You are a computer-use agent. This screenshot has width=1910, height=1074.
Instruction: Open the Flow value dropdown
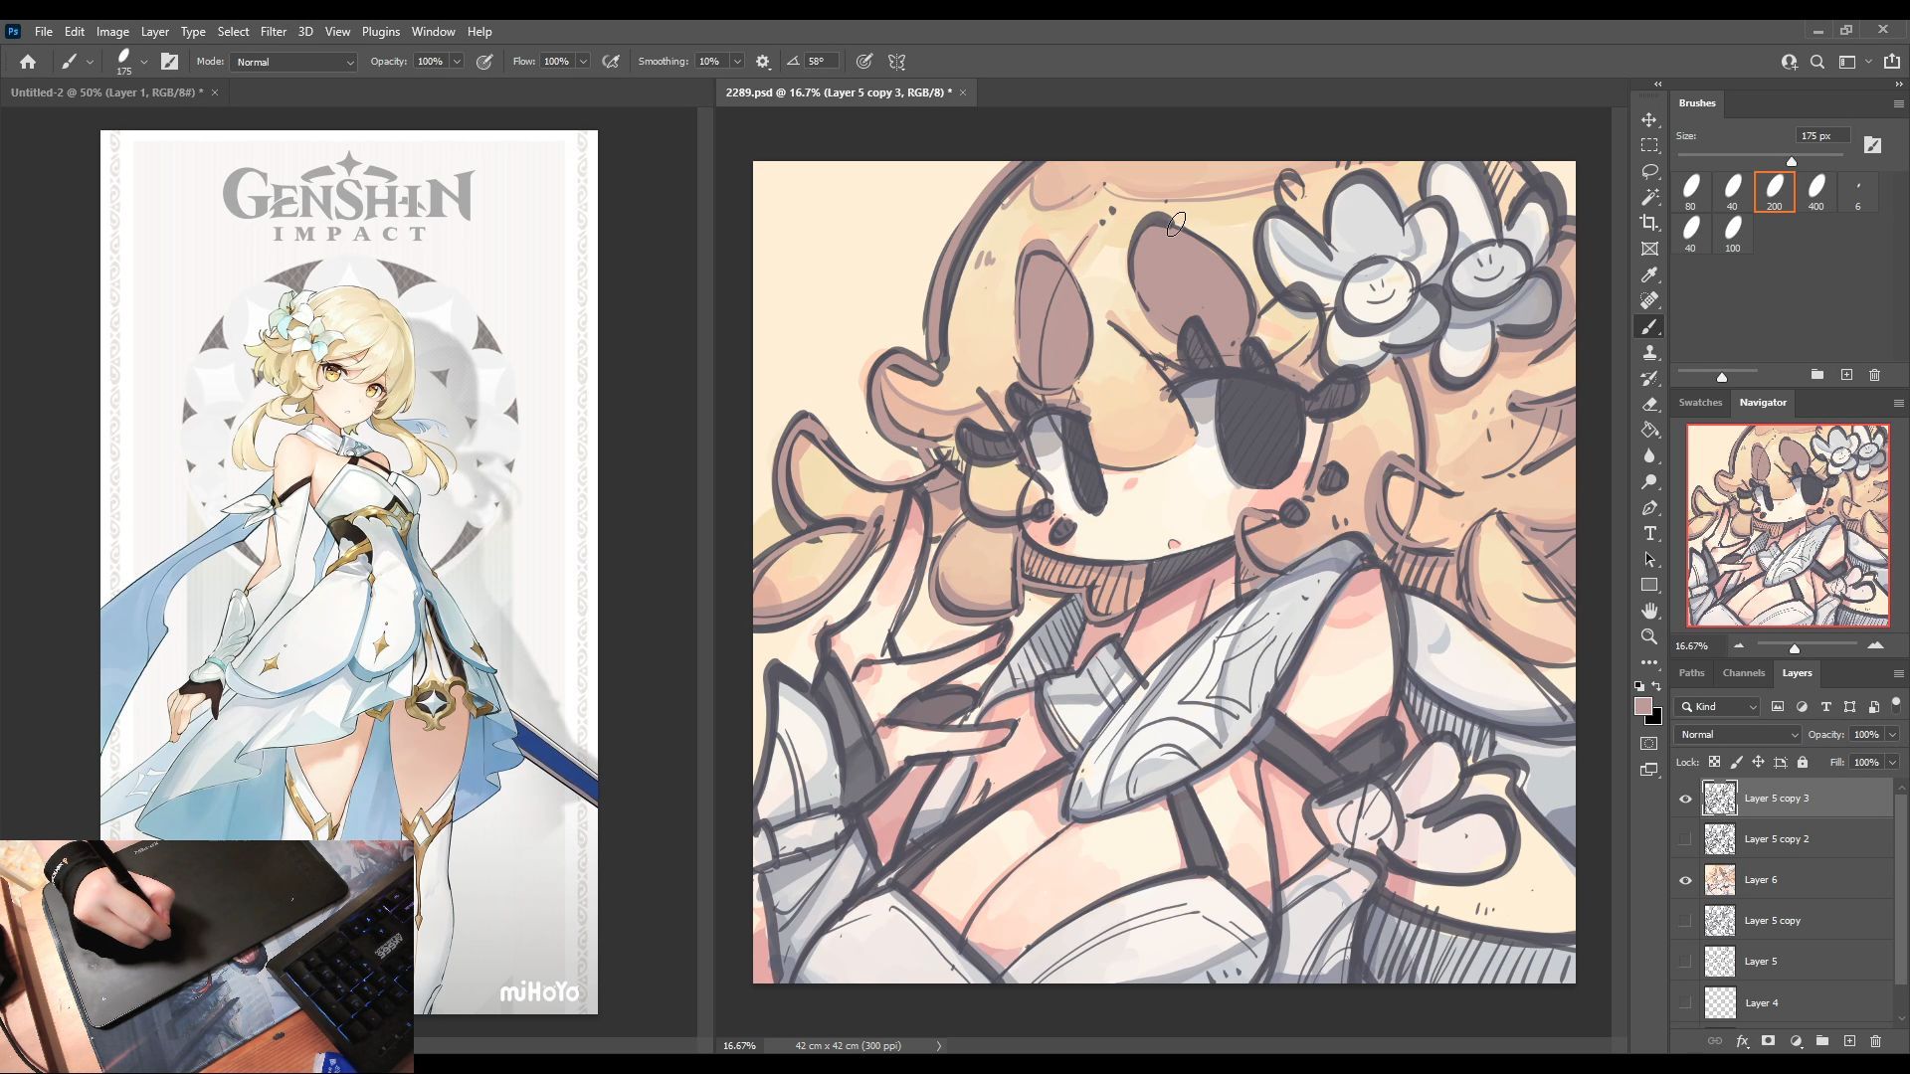click(x=583, y=62)
